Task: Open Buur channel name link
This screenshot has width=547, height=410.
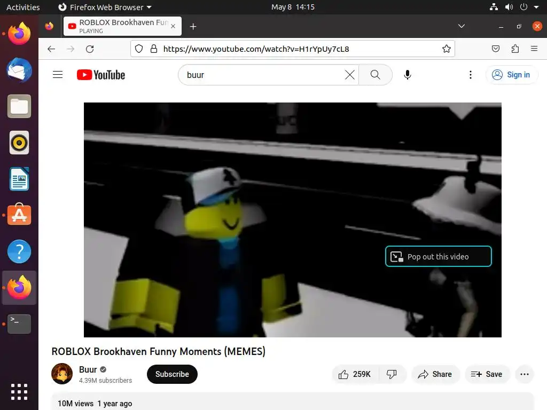Action: (x=88, y=369)
